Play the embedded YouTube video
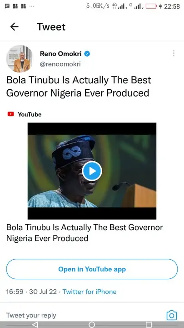Screen dimensions: 184x328 (92, 171)
